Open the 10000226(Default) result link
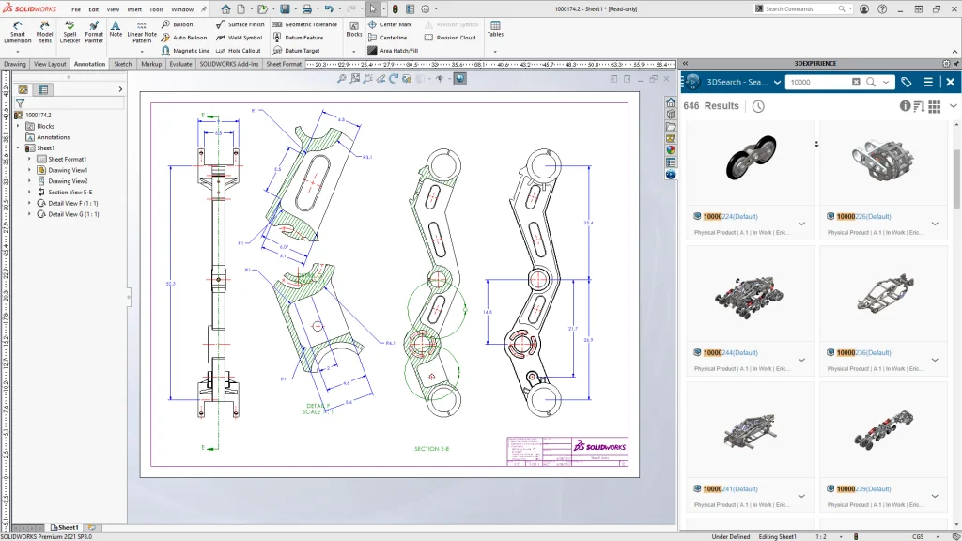The height and width of the screenshot is (541, 962). [x=862, y=216]
